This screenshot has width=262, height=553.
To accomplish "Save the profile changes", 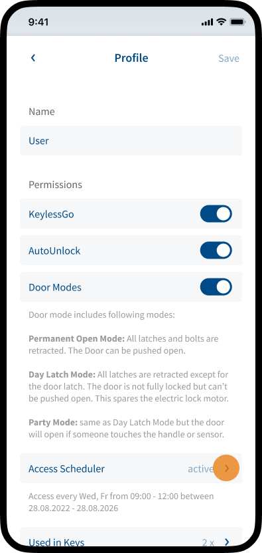I will pyautogui.click(x=229, y=58).
